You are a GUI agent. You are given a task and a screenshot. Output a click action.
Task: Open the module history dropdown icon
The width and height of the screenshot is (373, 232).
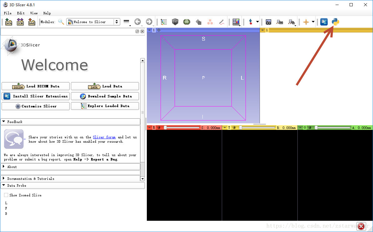pyautogui.click(x=127, y=22)
